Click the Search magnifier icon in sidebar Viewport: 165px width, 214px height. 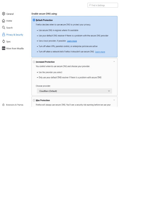click(x=4, y=27)
